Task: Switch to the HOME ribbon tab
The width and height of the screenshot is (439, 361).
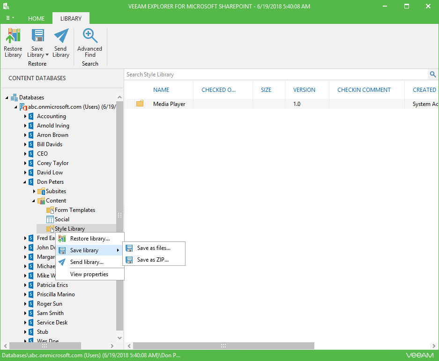Action: point(36,18)
